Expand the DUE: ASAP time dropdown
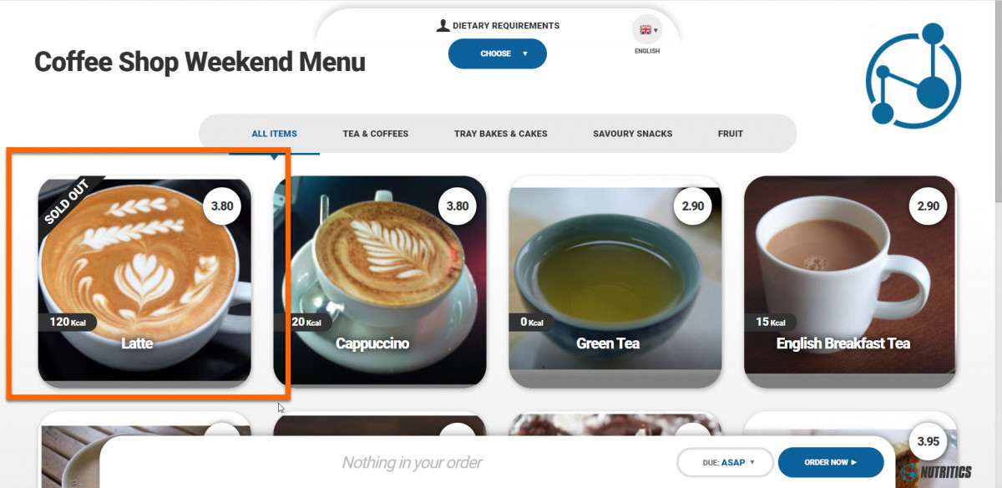This screenshot has width=1002, height=488. click(725, 462)
